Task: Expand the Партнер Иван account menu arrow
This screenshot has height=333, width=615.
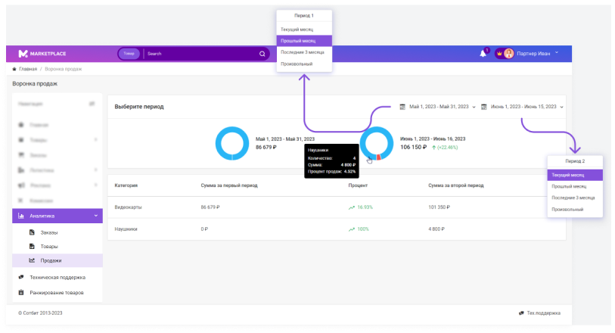Action: point(557,53)
